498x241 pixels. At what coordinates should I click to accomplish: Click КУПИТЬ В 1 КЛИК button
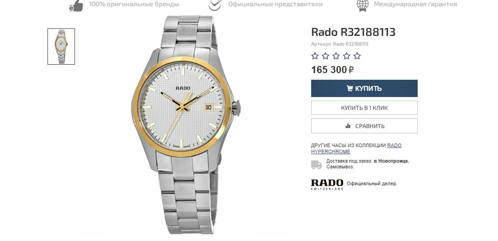click(364, 108)
